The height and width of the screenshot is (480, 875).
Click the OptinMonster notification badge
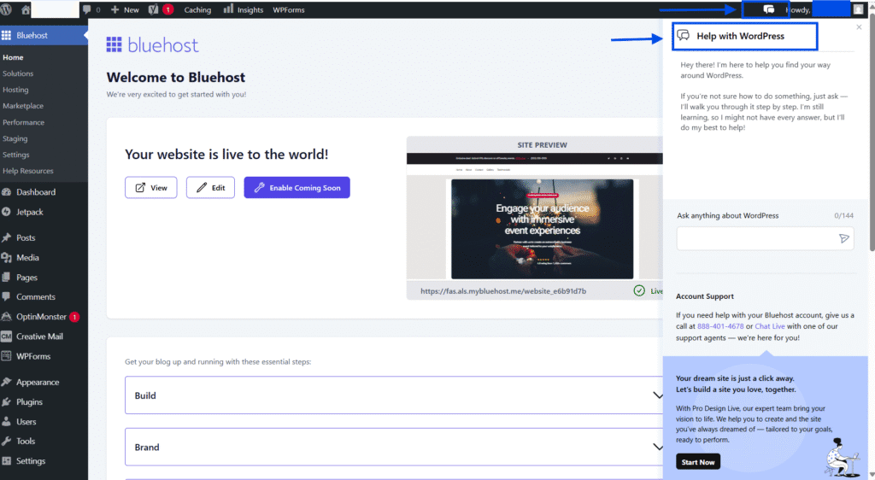pos(74,317)
